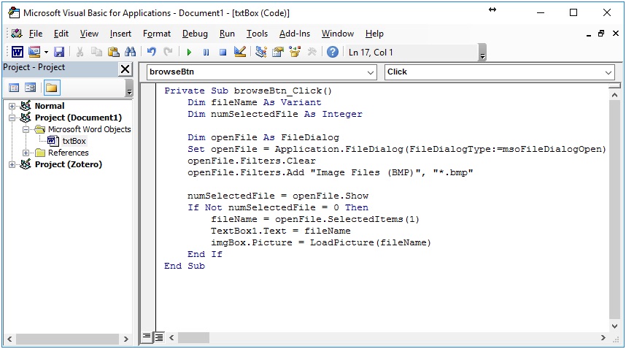Toggle Folders view in Project panel
This screenshot has height=349, width=626.
tap(52, 88)
